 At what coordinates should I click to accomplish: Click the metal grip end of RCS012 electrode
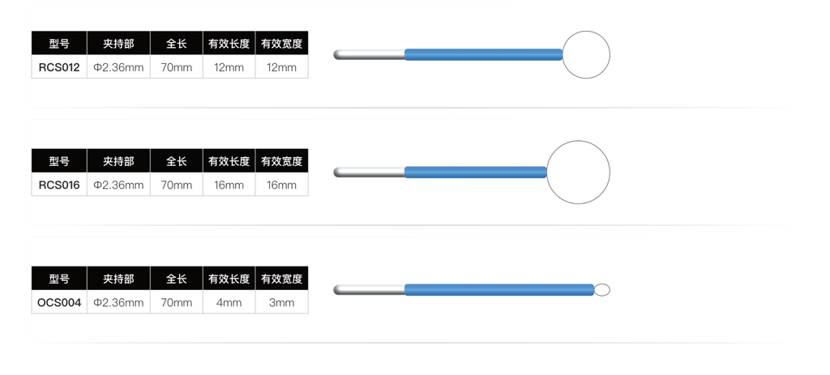click(x=369, y=54)
